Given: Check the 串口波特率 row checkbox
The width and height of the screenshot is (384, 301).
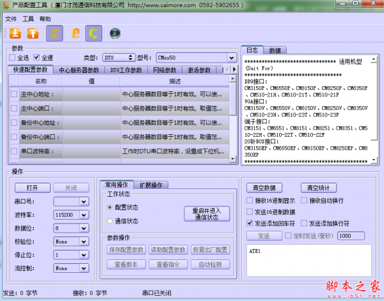Looking at the screenshot, I should coord(14,151).
